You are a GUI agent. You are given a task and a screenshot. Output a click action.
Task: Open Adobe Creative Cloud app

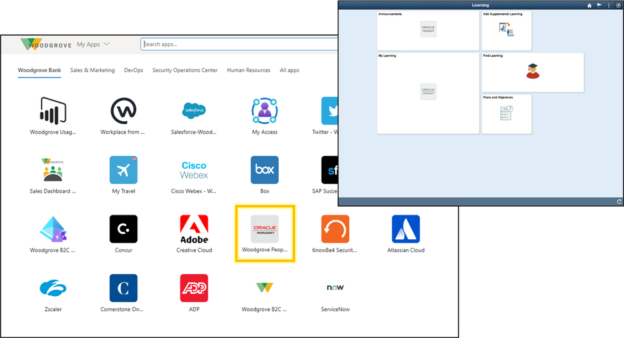[x=194, y=234]
